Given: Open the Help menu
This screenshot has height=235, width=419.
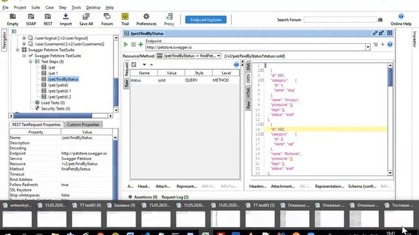Looking at the screenshot, I should pos(109,7).
